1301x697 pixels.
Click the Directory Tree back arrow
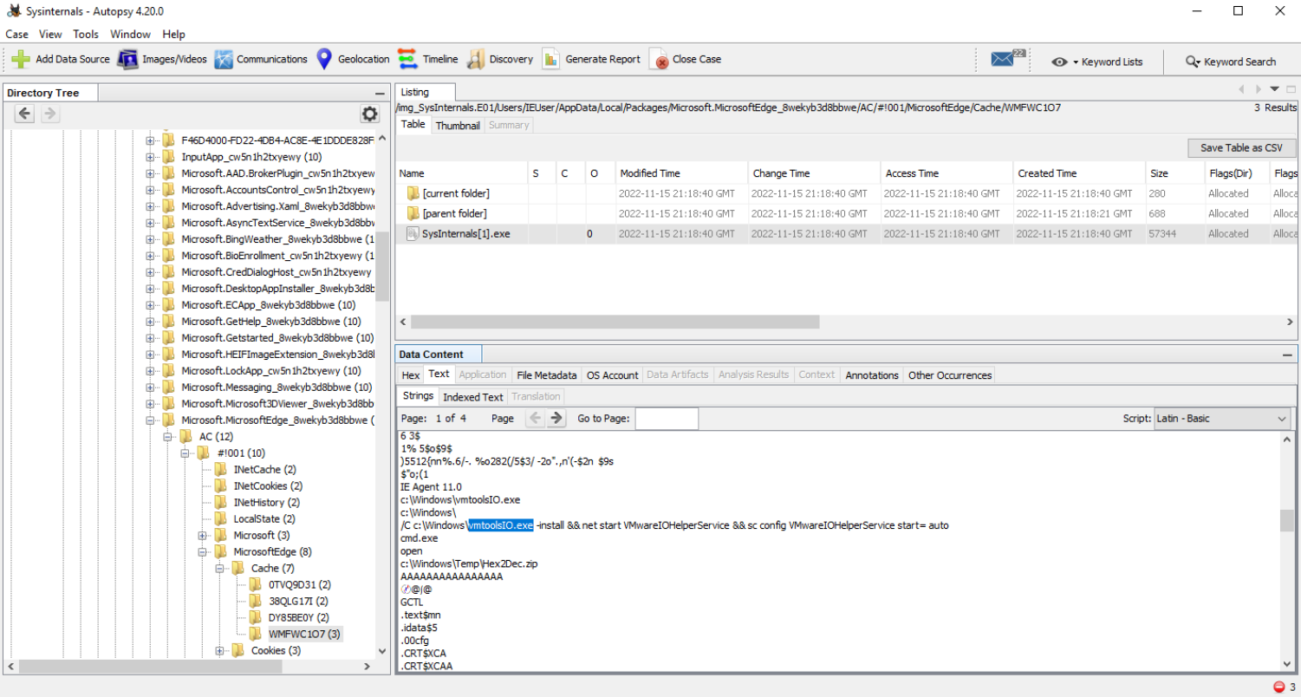click(x=24, y=114)
